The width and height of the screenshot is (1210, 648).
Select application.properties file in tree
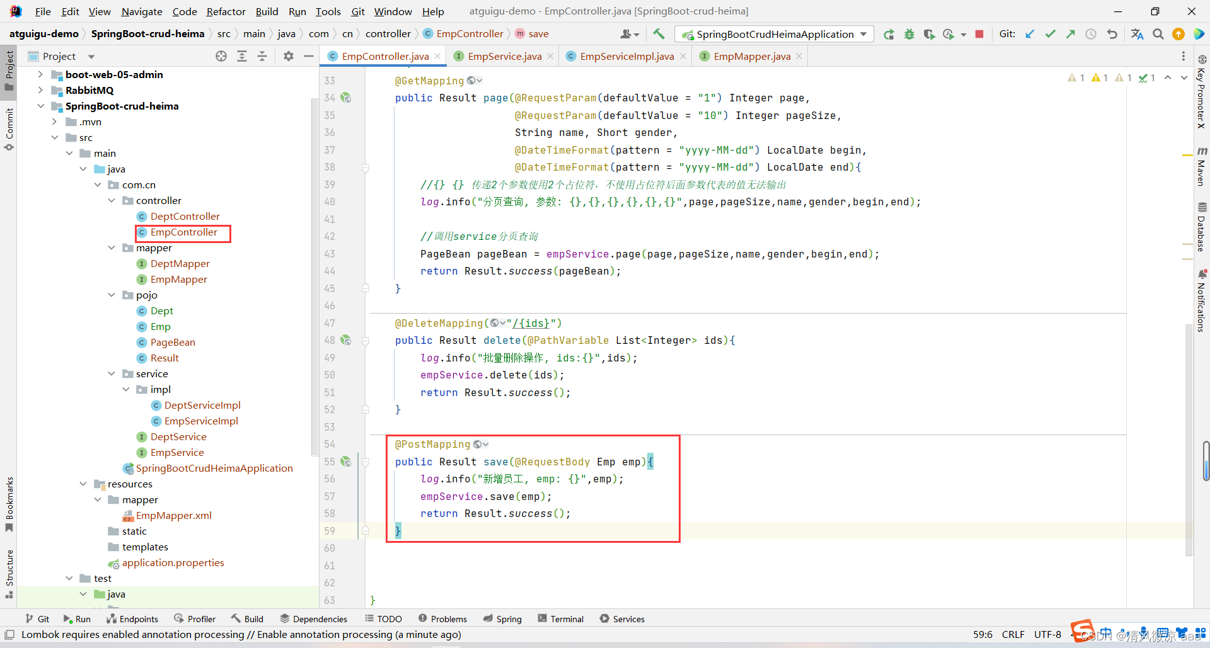173,562
